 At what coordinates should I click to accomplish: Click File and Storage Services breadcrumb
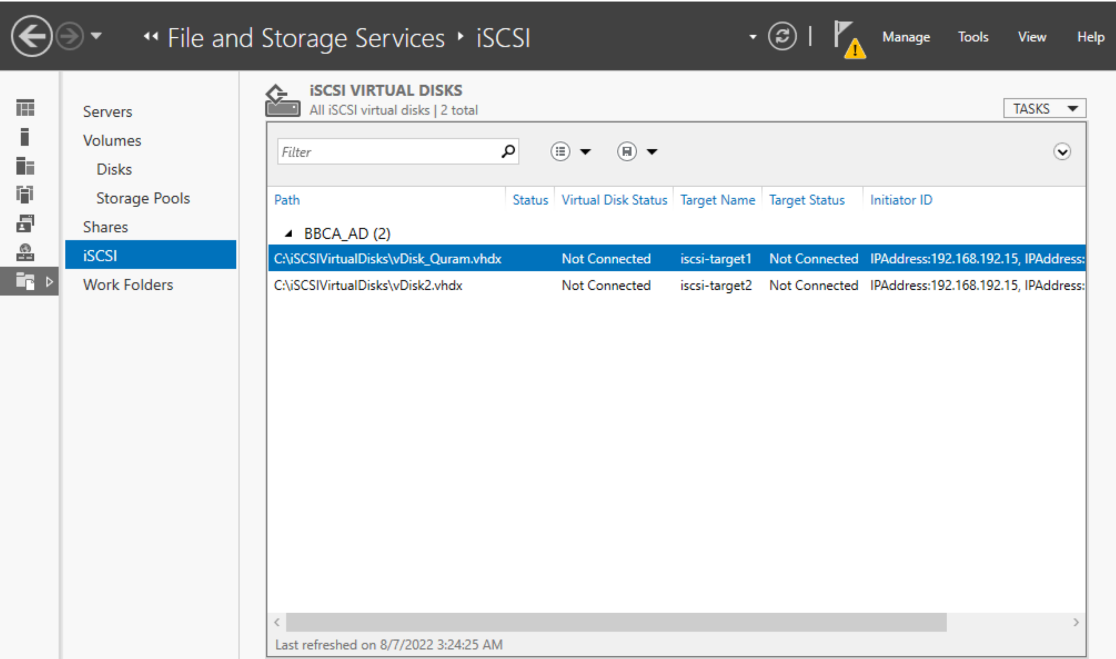(306, 38)
